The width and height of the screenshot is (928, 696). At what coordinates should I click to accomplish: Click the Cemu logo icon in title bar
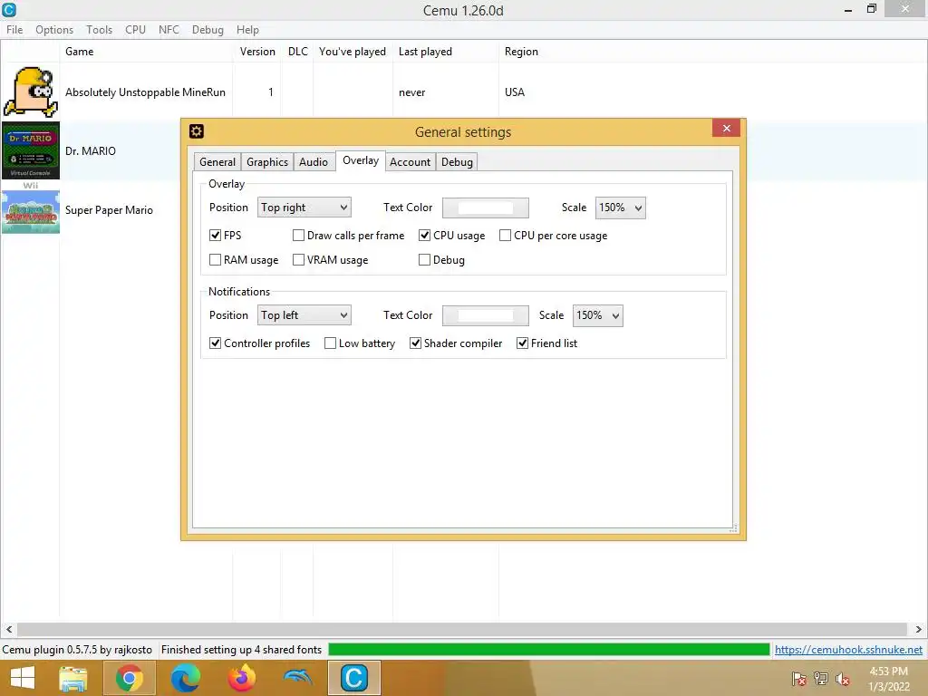pos(9,9)
